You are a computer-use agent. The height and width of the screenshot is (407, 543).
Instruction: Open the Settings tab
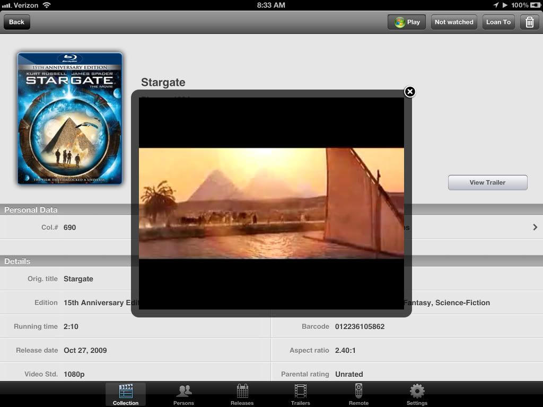417,394
